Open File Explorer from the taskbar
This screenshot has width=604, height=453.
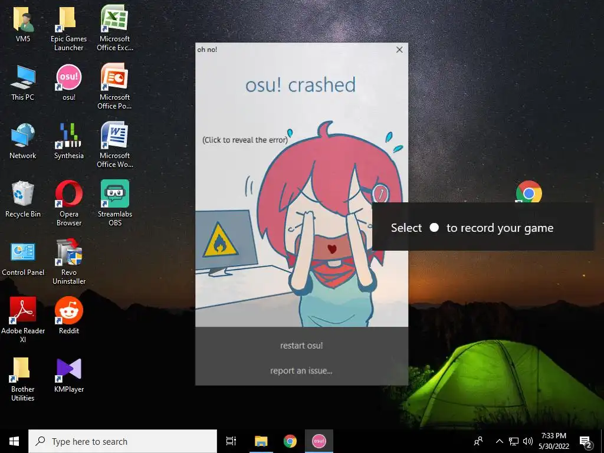(261, 441)
